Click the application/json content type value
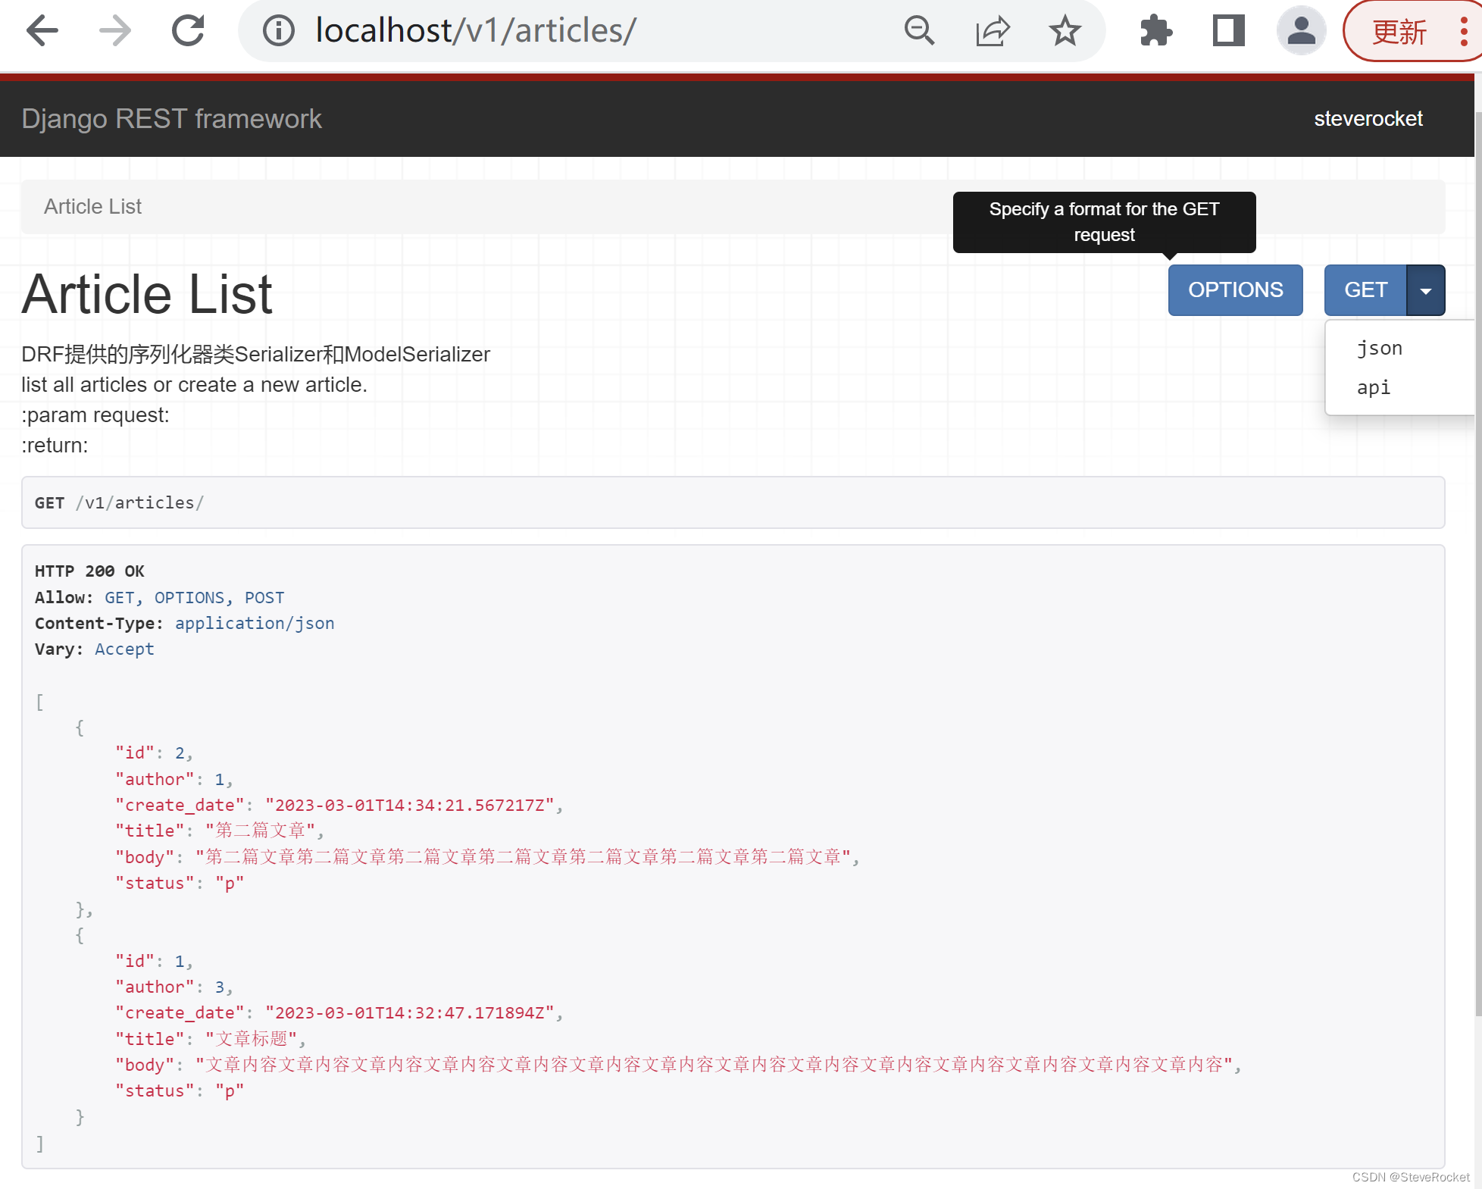1482x1189 pixels. tap(255, 623)
